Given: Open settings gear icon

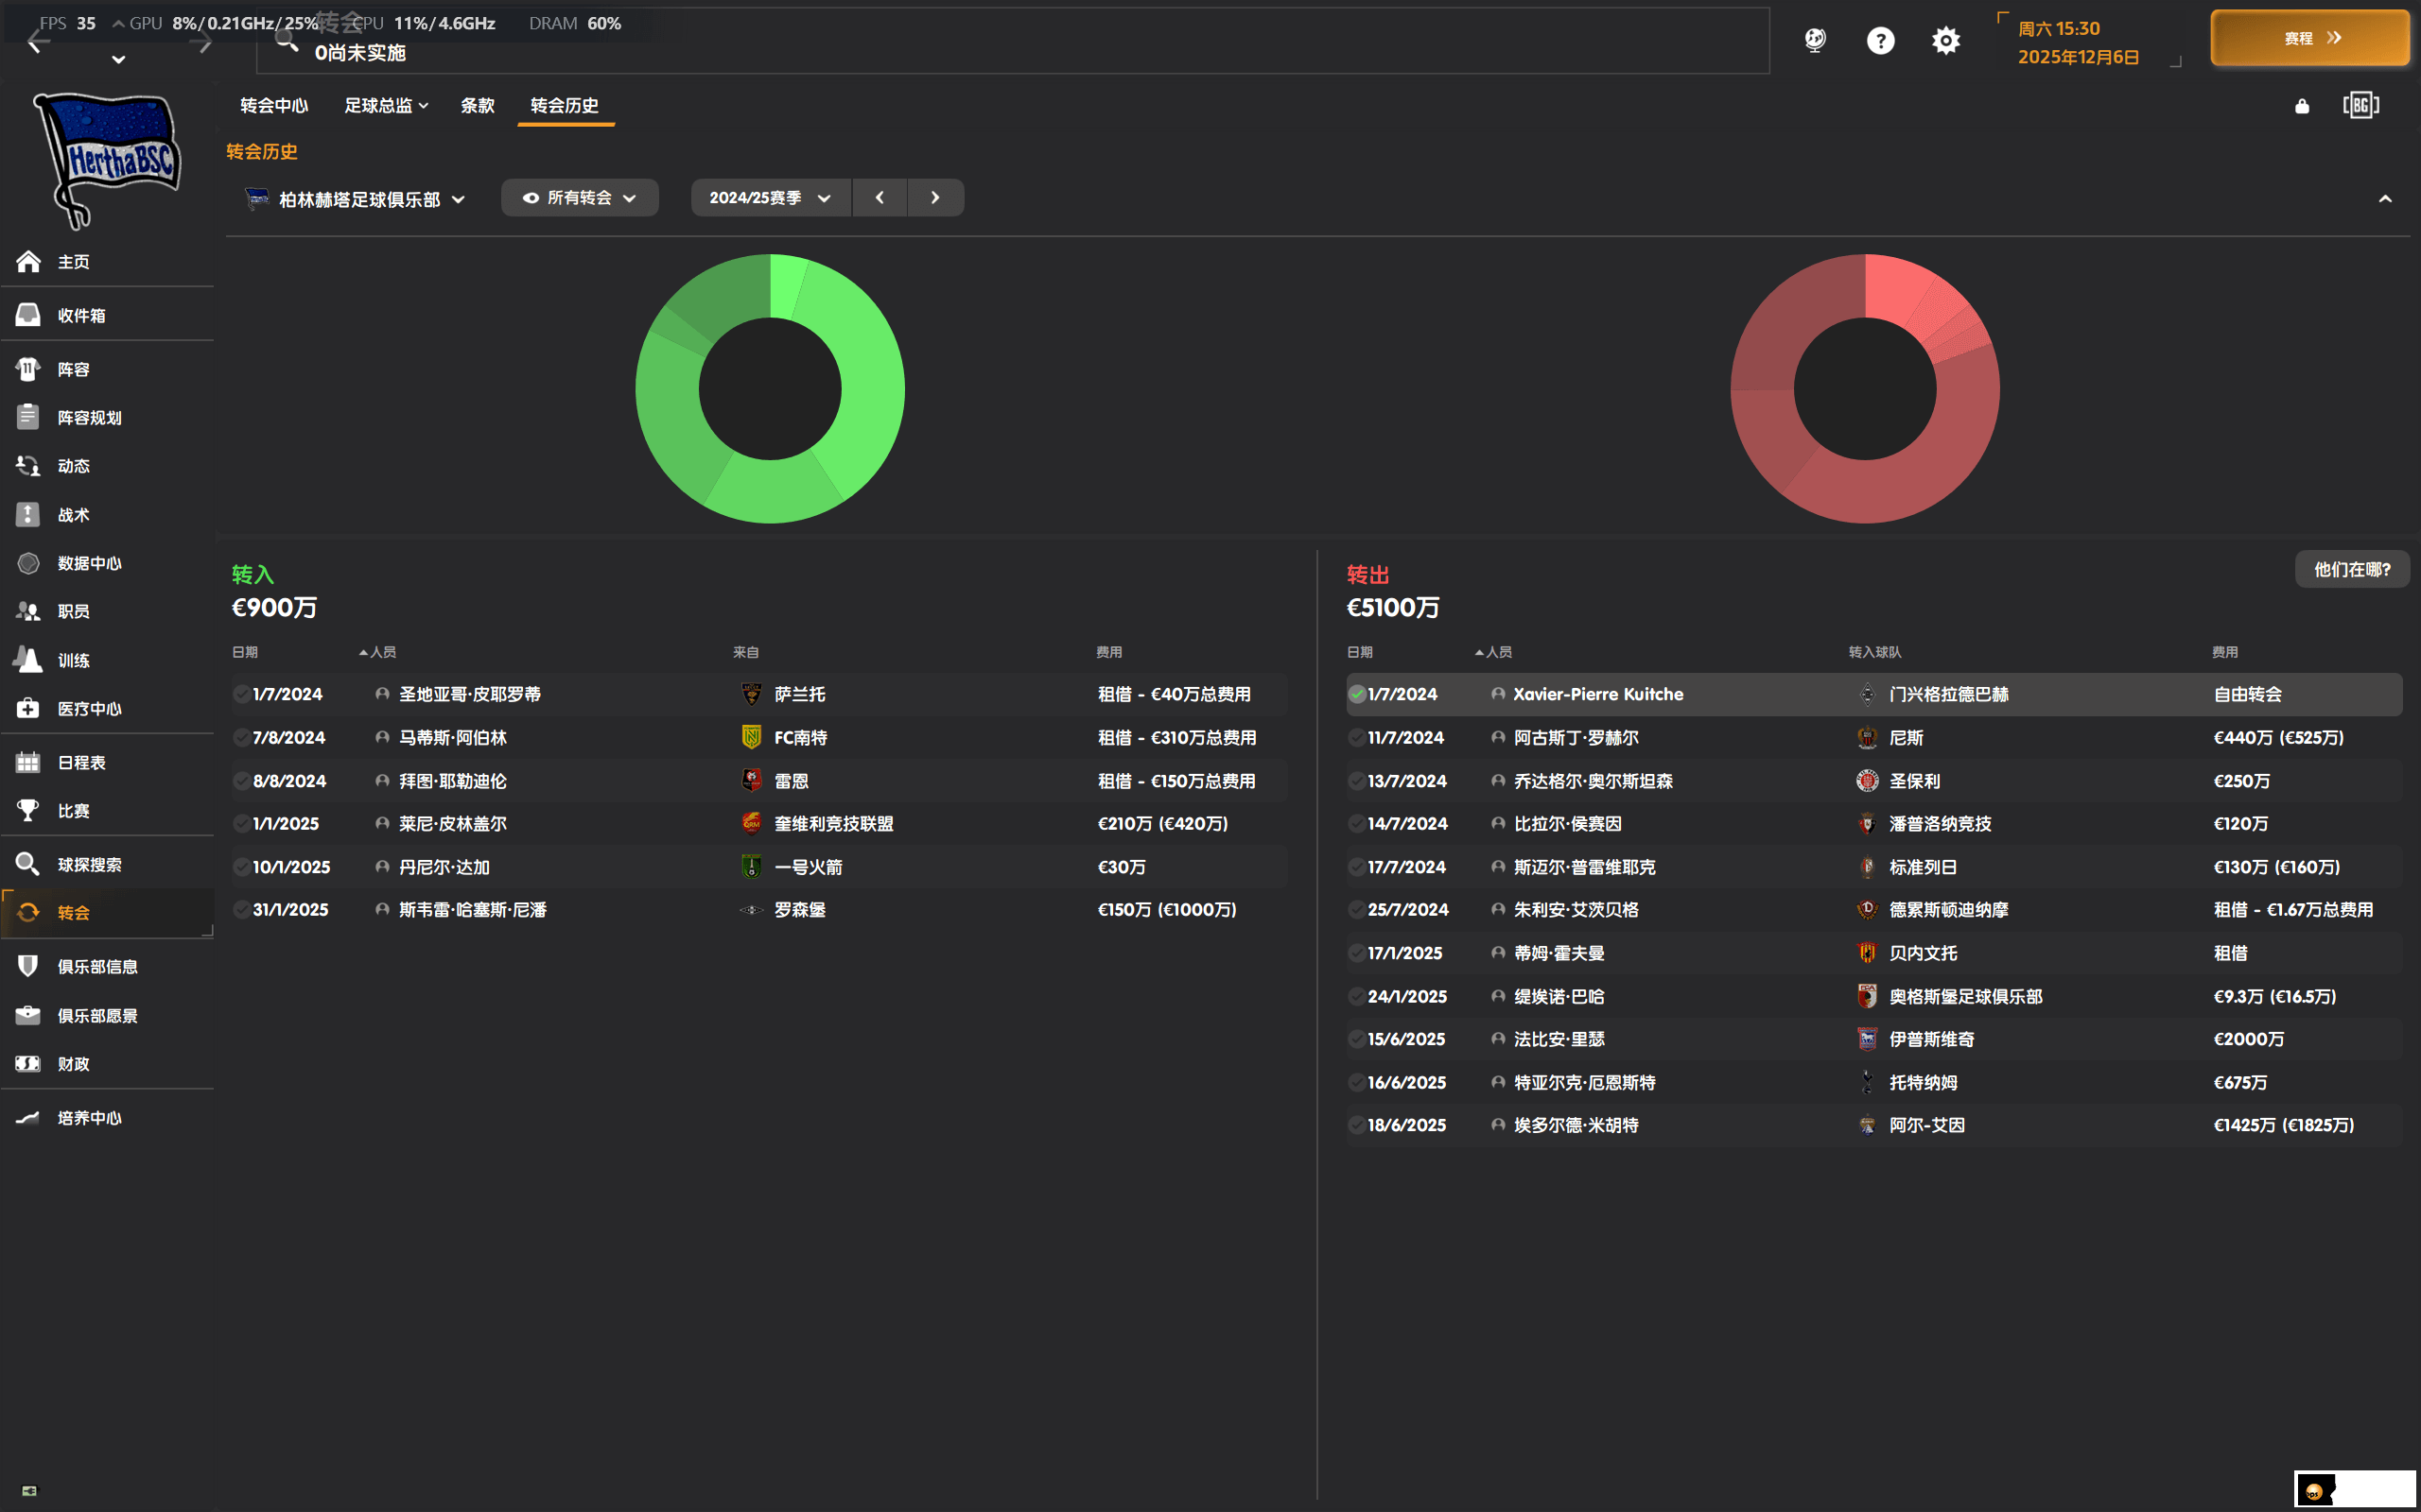Looking at the screenshot, I should tap(1946, 40).
